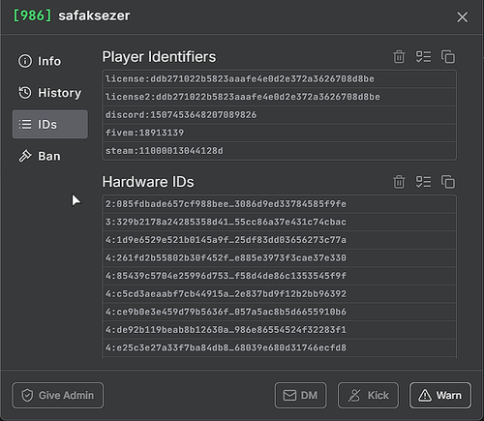Viewport: 484px width, 421px height.
Task: Click checklist icon next to Hardware IDs
Action: (423, 182)
